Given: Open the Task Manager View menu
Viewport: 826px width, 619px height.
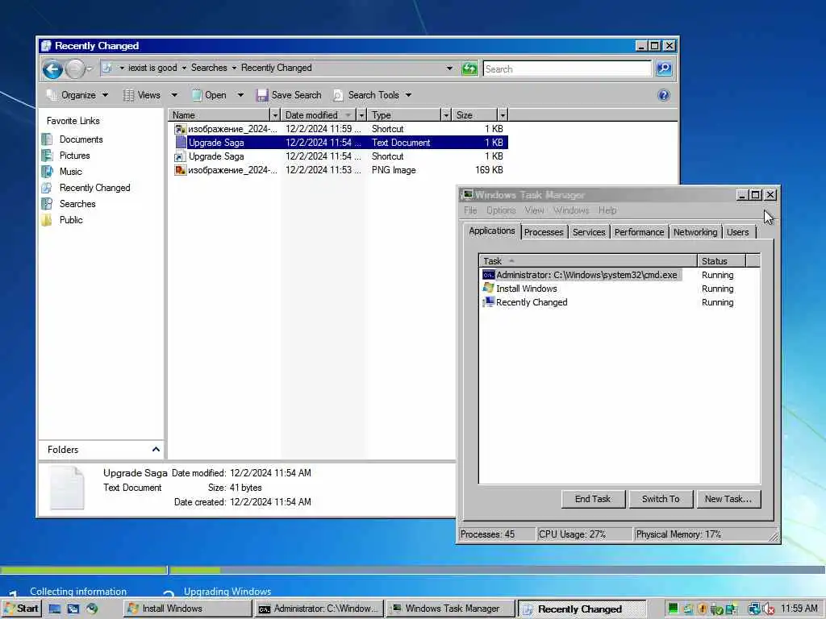Looking at the screenshot, I should click(534, 210).
